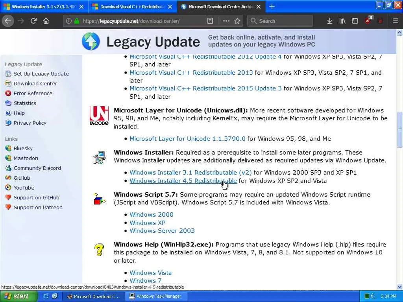This screenshot has height=302, width=403.
Task: Open the Library toolbar button
Action: point(342,21)
